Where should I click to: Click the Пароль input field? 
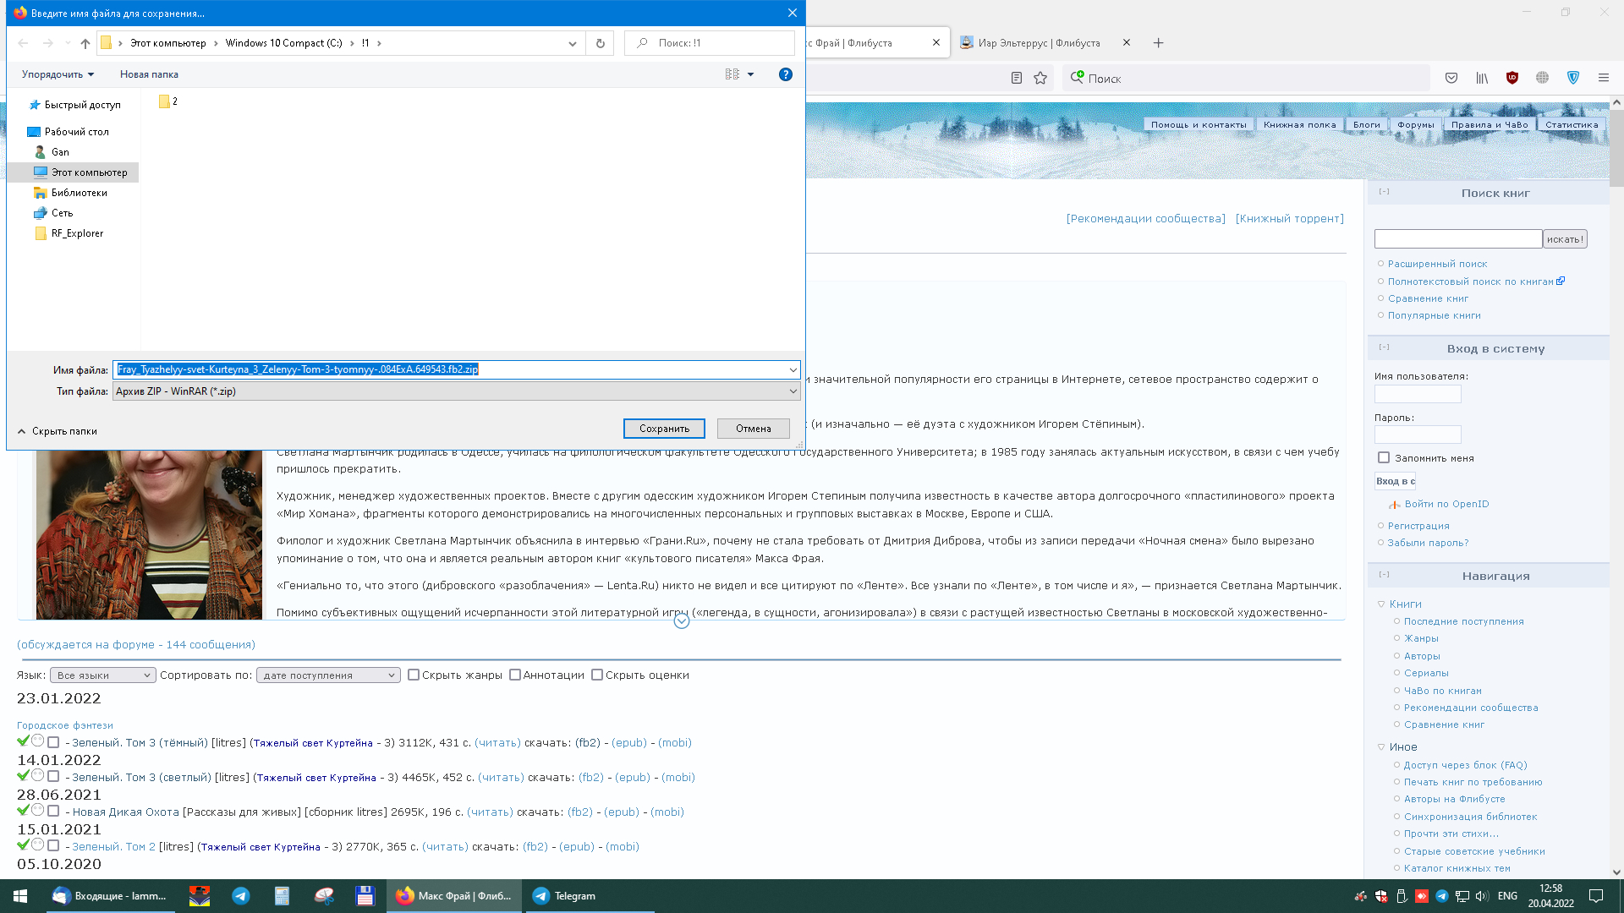(x=1418, y=435)
